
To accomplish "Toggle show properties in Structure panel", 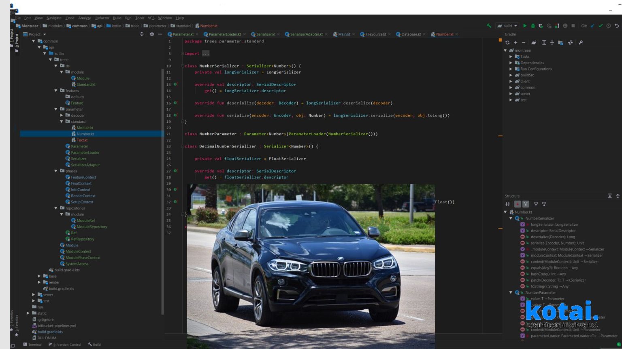I will [x=518, y=204].
